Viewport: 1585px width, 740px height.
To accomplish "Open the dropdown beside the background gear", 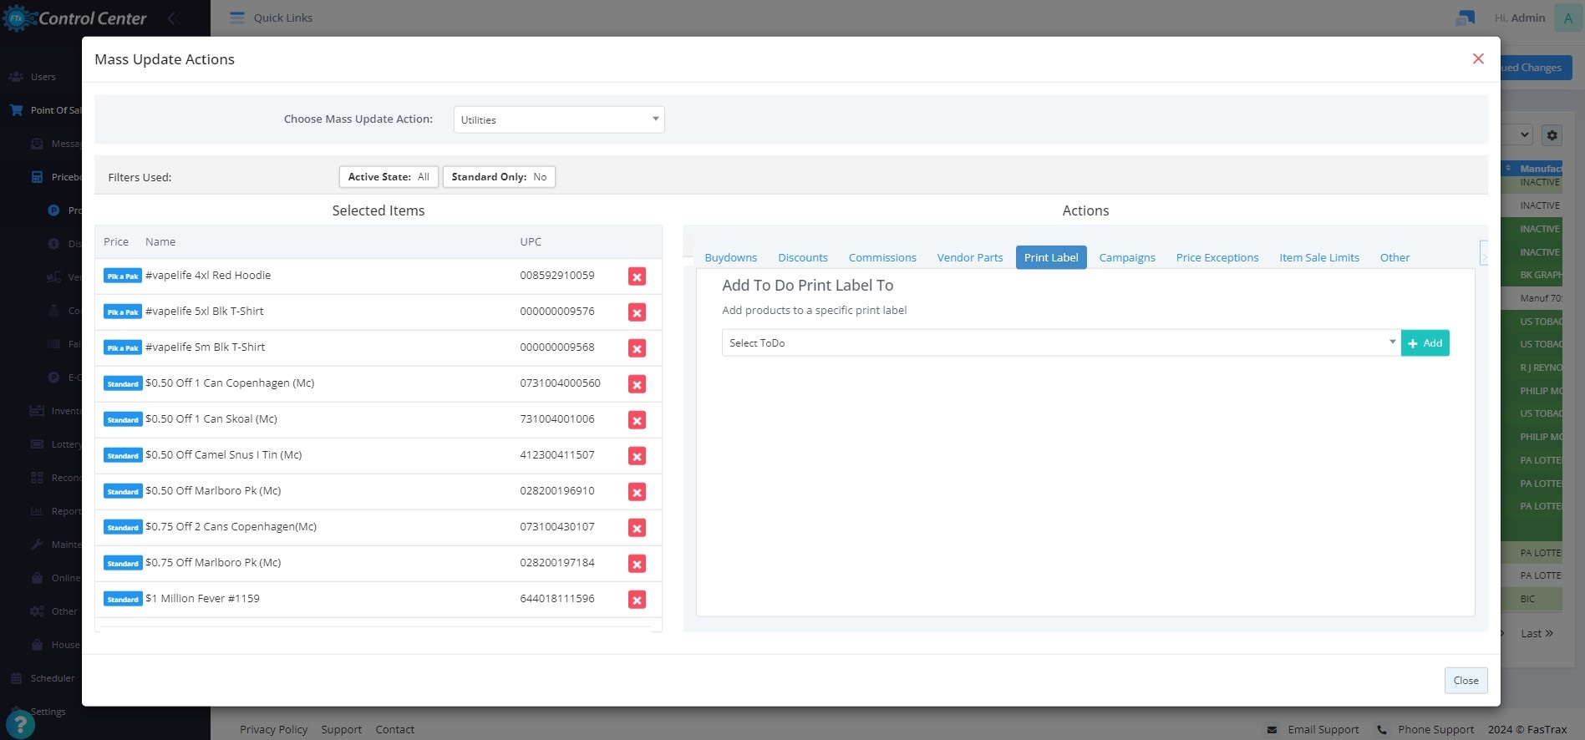I will click(1519, 135).
